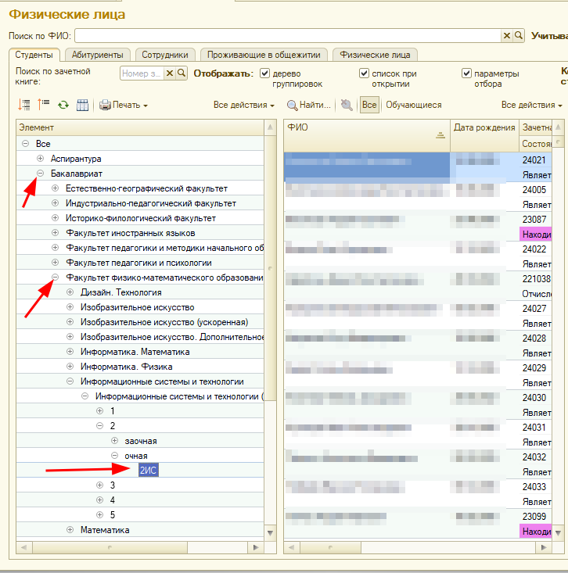Click the search magnifier next to the ФИО search field
Image resolution: width=568 pixels, height=573 pixels.
[x=518, y=35]
